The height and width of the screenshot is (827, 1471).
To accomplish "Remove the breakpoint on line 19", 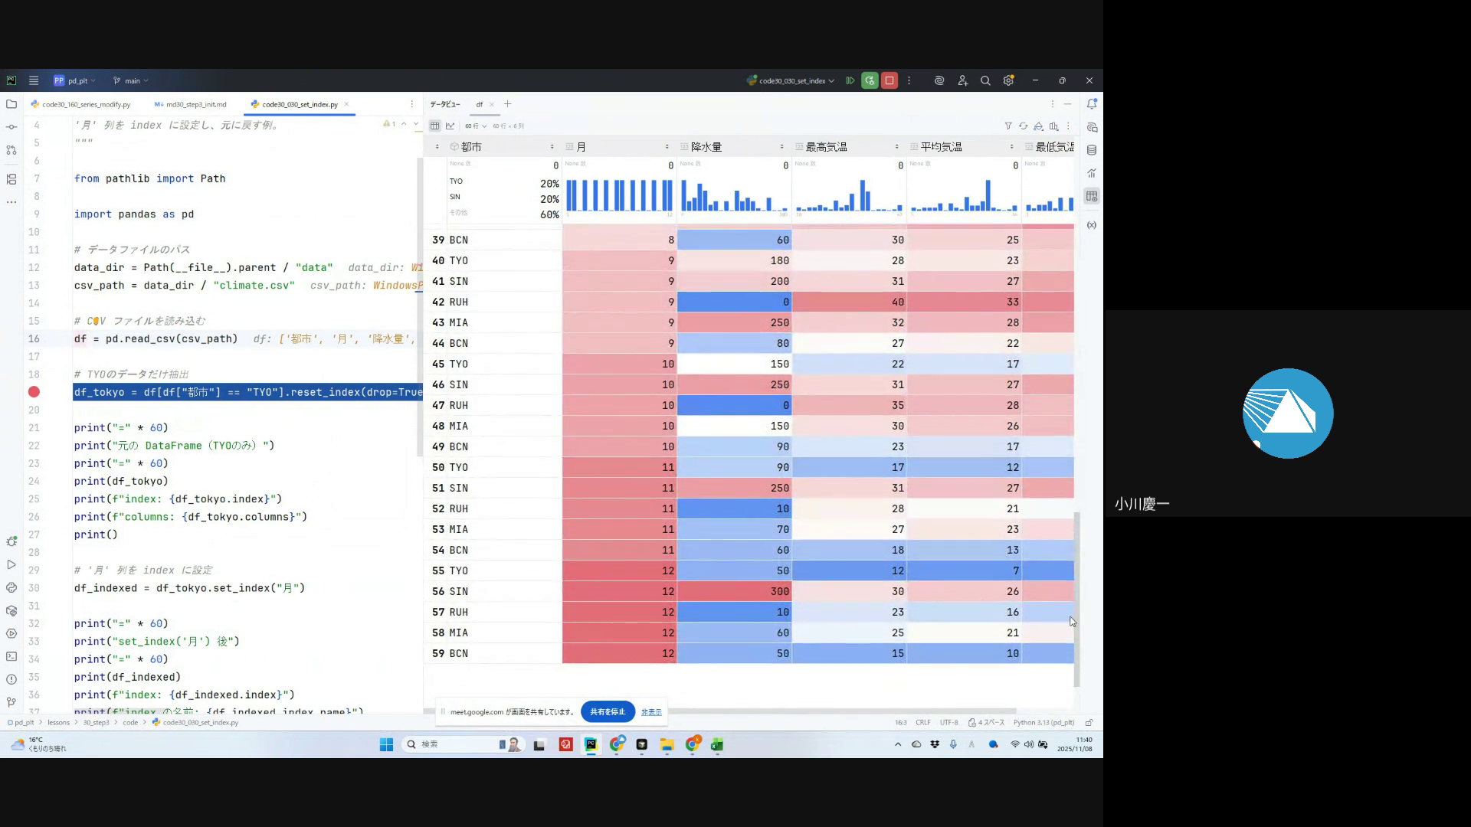I will [x=34, y=392].
